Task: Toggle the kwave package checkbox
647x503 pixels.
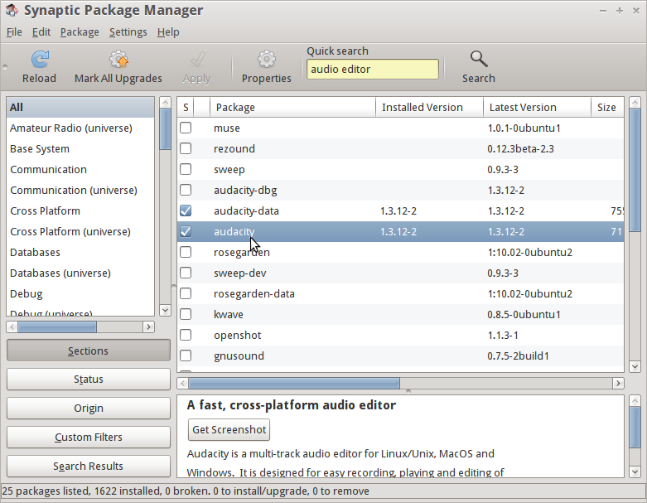Action: (186, 314)
